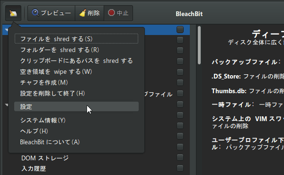Click 一時ファイル description text

pos(248,105)
